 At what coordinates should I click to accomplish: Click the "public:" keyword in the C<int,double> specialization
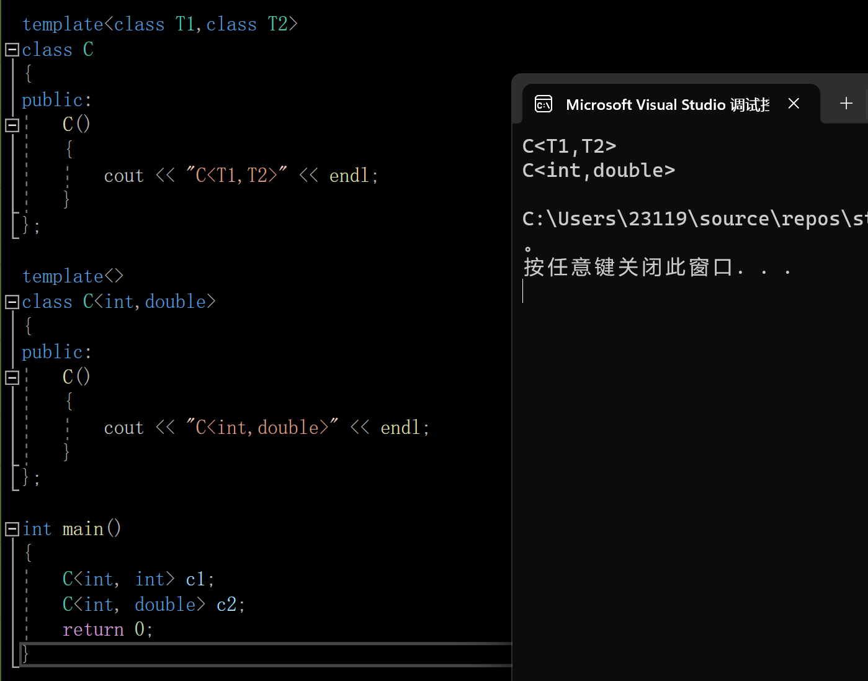pyautogui.click(x=57, y=352)
